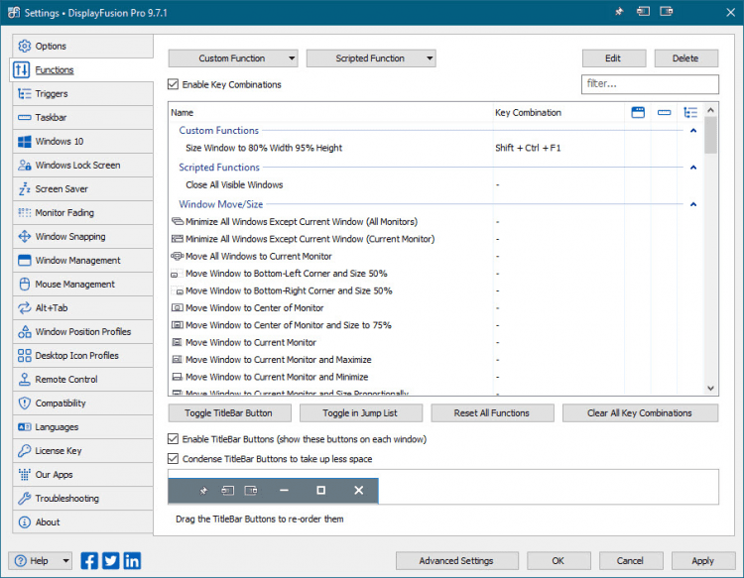Click into the filter text field
The image size is (744, 578).
(x=650, y=84)
